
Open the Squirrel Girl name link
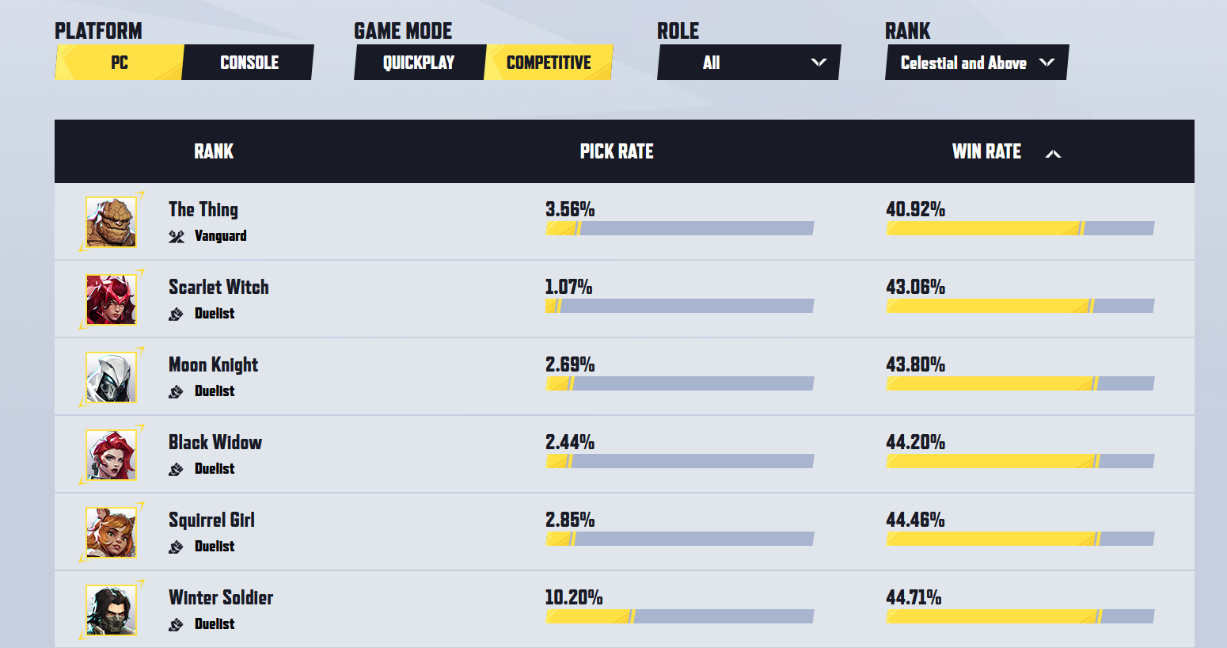pyautogui.click(x=211, y=520)
